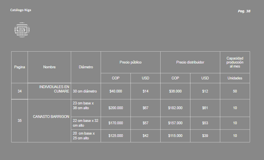The image size is (264, 160).
Task: Click the Precio público header cell
Action: click(x=130, y=62)
